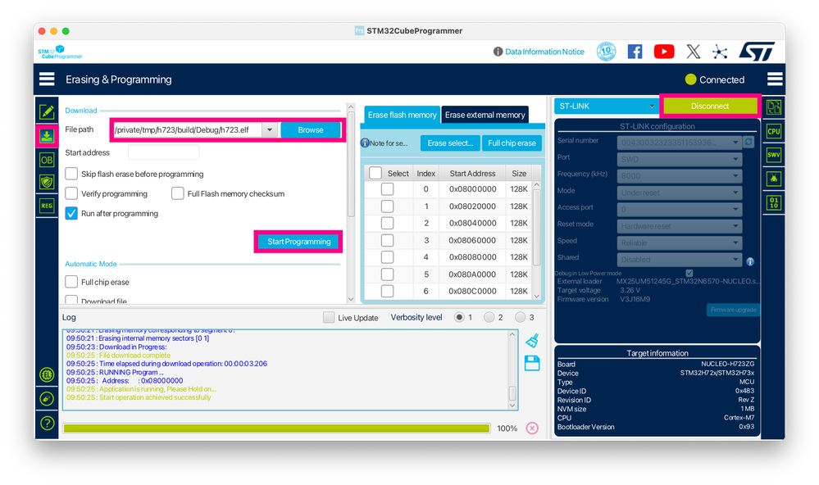This screenshot has height=485, width=819.
Task: Switch to Erase flash memory tab
Action: click(x=402, y=115)
